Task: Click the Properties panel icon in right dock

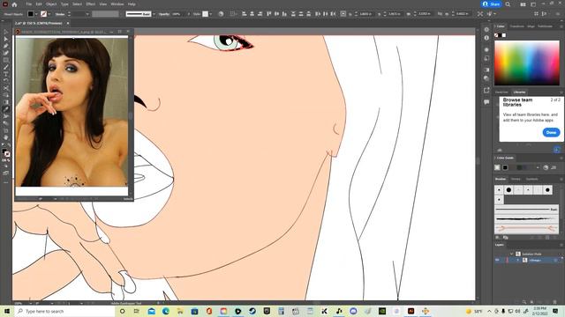Action: tap(486, 29)
